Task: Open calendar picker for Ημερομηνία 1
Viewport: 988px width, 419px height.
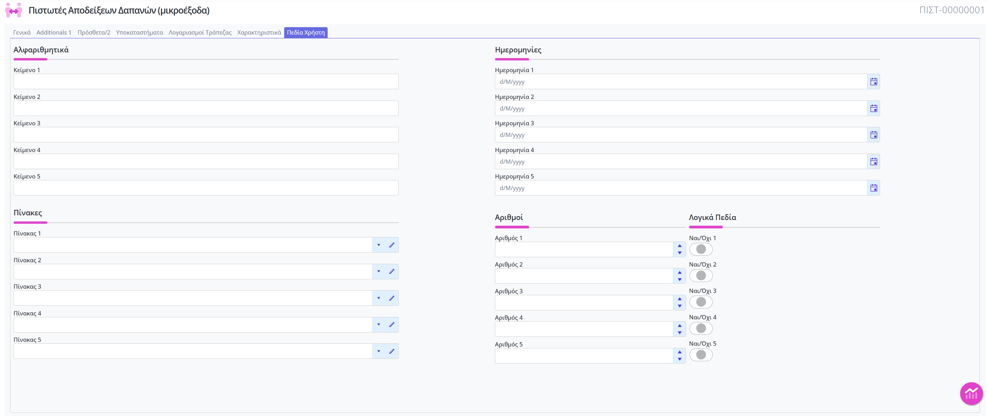Action: click(x=873, y=82)
